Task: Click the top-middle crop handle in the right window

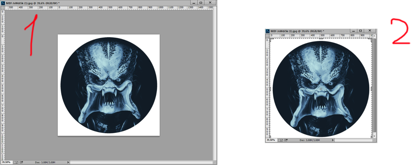Action: [321, 38]
